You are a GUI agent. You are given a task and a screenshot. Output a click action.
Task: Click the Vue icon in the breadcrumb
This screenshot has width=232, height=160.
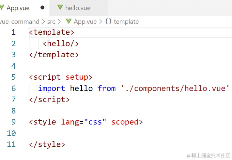(x=69, y=22)
